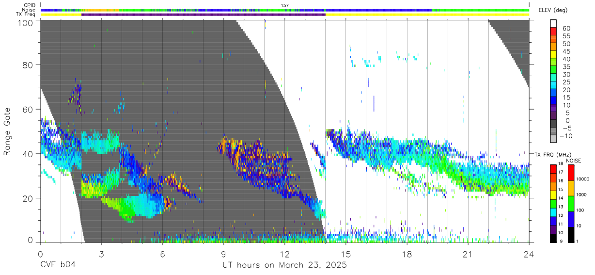
Task: Click the purple section of the TX Freq bar
Action: pos(204,15)
